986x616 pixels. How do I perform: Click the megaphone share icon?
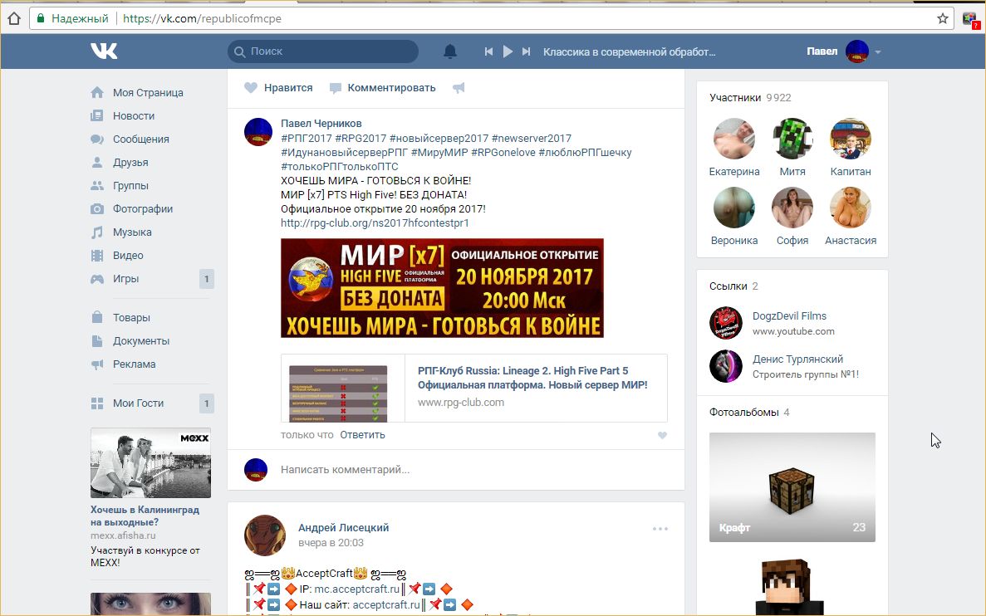coord(459,88)
